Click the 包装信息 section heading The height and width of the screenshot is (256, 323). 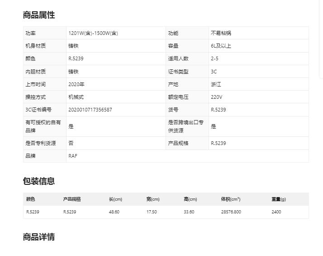click(39, 181)
